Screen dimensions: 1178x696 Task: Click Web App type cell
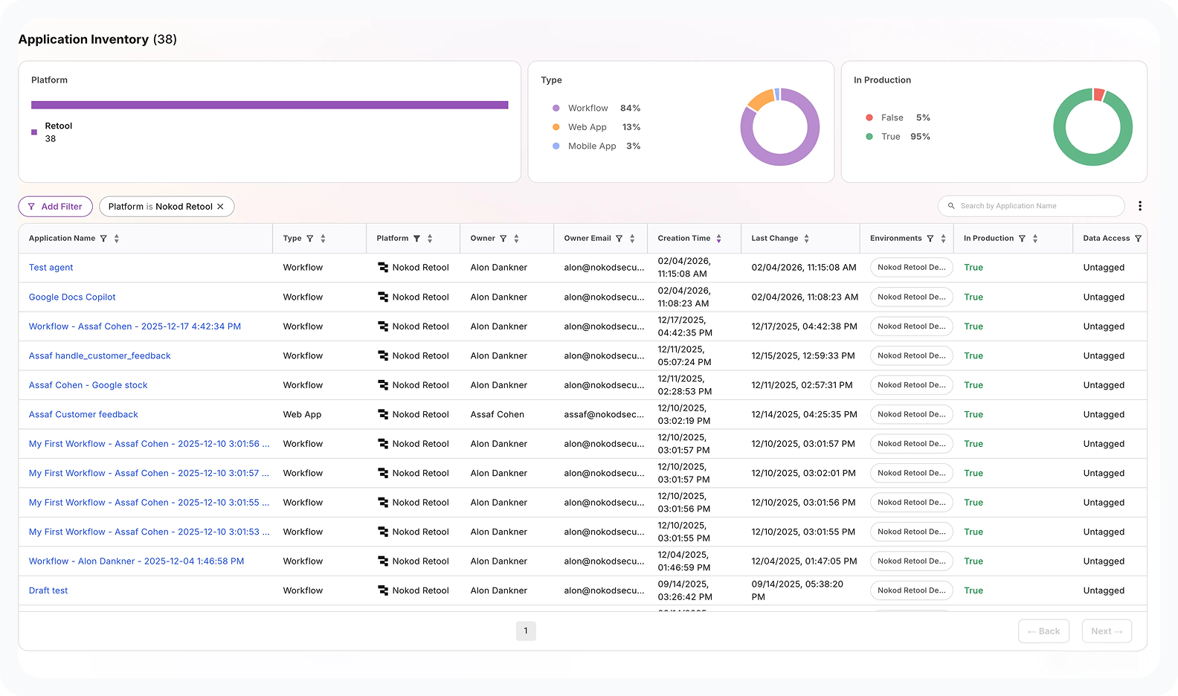pos(302,414)
